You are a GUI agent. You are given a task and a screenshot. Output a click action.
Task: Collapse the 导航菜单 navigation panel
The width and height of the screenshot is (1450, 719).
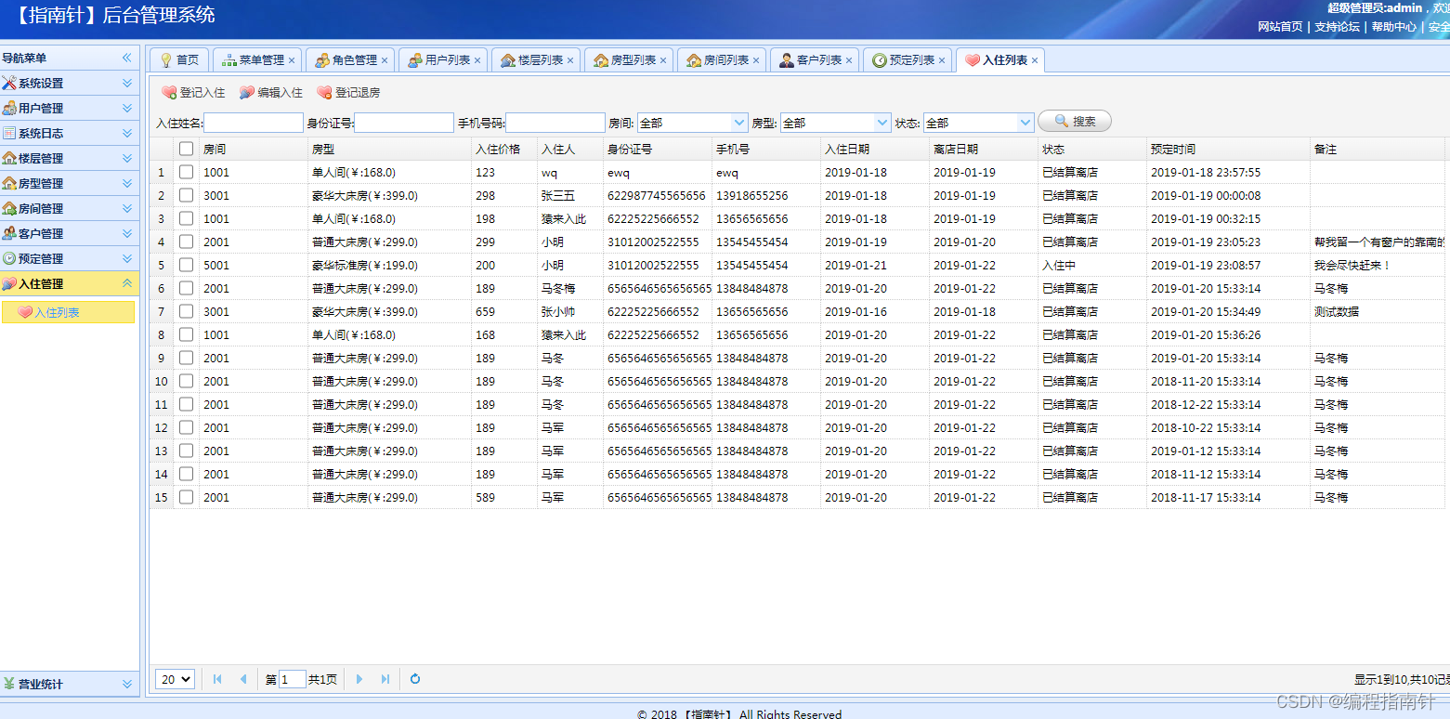[x=127, y=58]
